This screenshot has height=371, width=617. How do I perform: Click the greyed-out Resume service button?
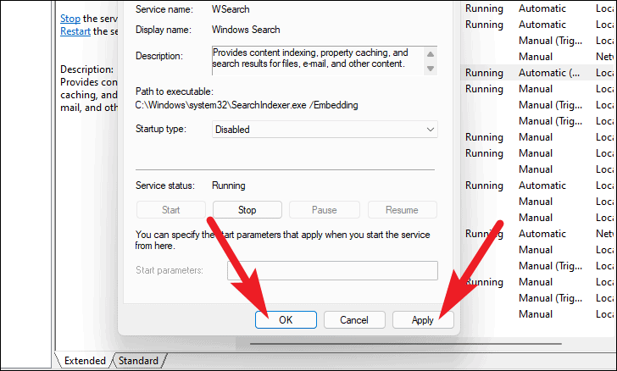[x=402, y=210]
